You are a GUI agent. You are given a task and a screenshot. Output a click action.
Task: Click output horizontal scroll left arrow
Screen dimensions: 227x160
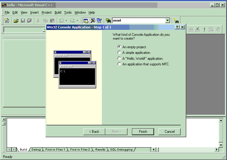[x=153, y=149]
